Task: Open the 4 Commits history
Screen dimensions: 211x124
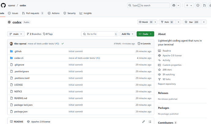Action: (144, 44)
